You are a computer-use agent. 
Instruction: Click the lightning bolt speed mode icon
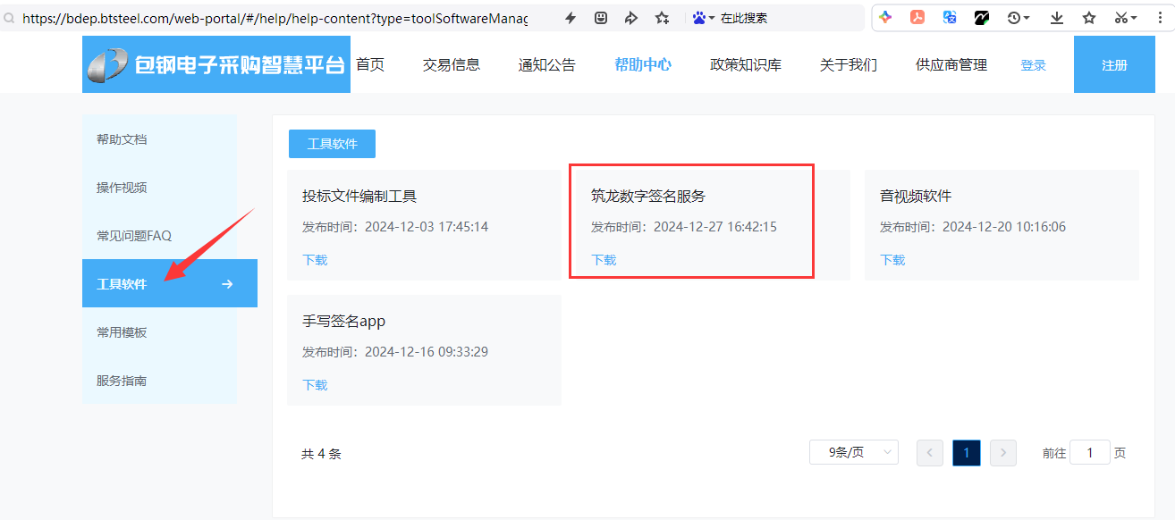coord(571,18)
